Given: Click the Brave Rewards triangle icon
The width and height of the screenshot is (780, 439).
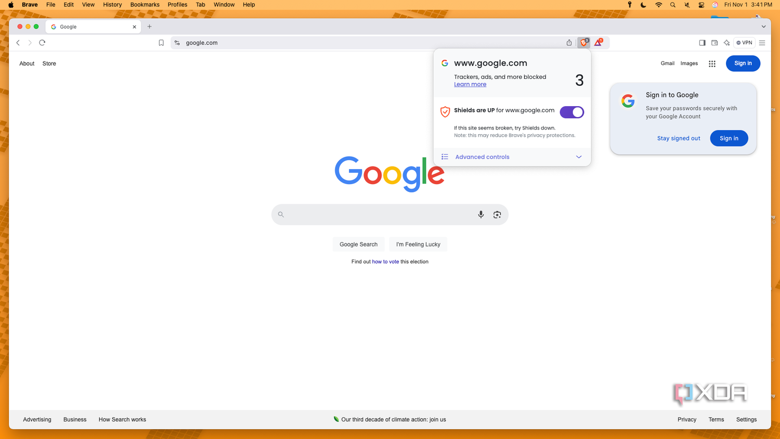Looking at the screenshot, I should [x=599, y=43].
